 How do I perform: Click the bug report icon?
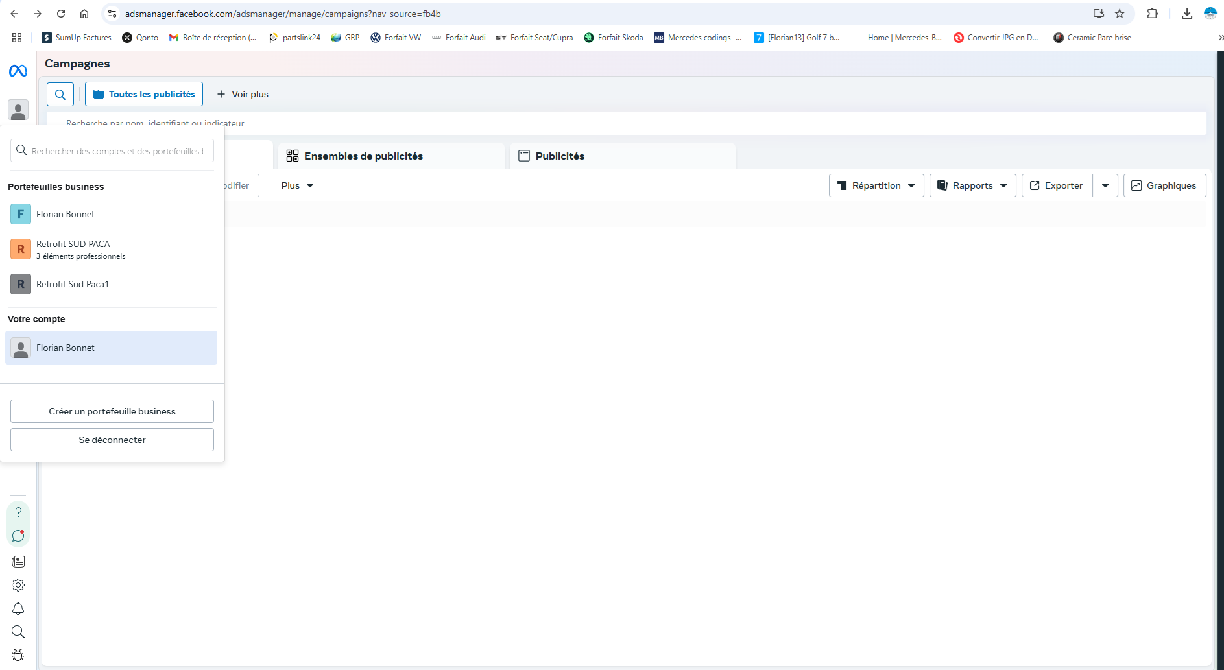(x=18, y=655)
